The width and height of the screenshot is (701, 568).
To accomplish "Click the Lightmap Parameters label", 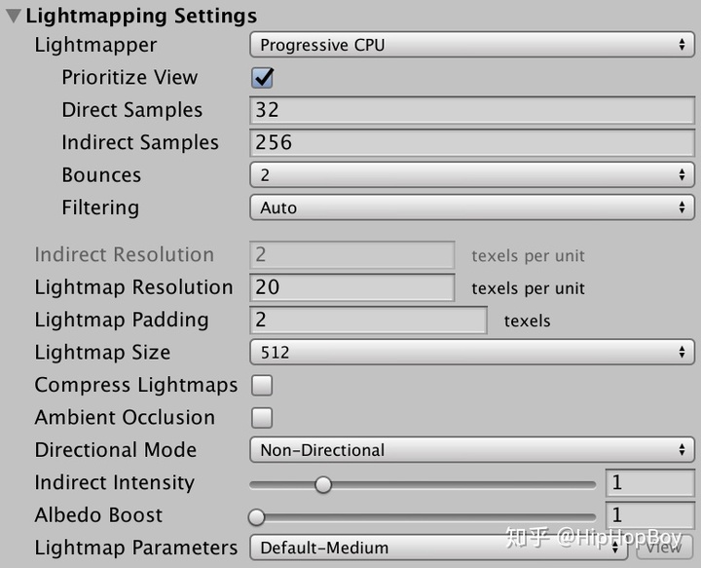I will [136, 549].
